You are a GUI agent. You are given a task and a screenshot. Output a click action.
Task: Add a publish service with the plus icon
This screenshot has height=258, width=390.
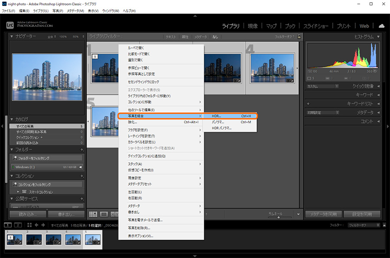82,199
